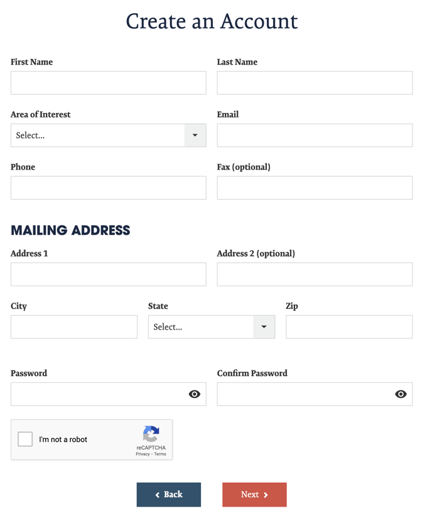The image size is (432, 516).
Task: Focus the Last Name text box
Action: coord(315,83)
